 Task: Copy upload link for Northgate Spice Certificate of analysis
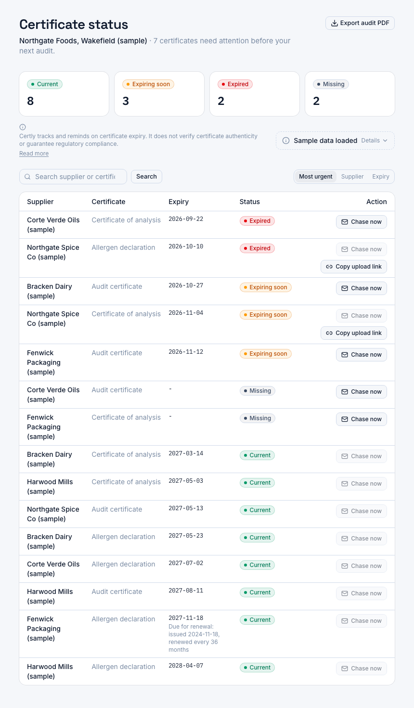click(x=354, y=333)
